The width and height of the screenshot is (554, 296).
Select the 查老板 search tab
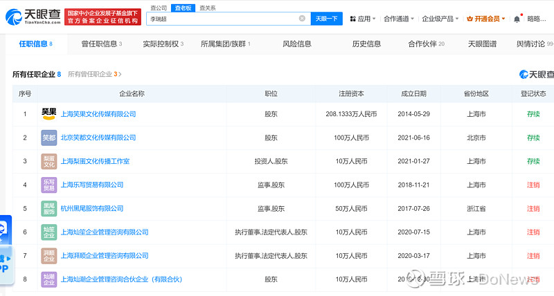coord(183,8)
